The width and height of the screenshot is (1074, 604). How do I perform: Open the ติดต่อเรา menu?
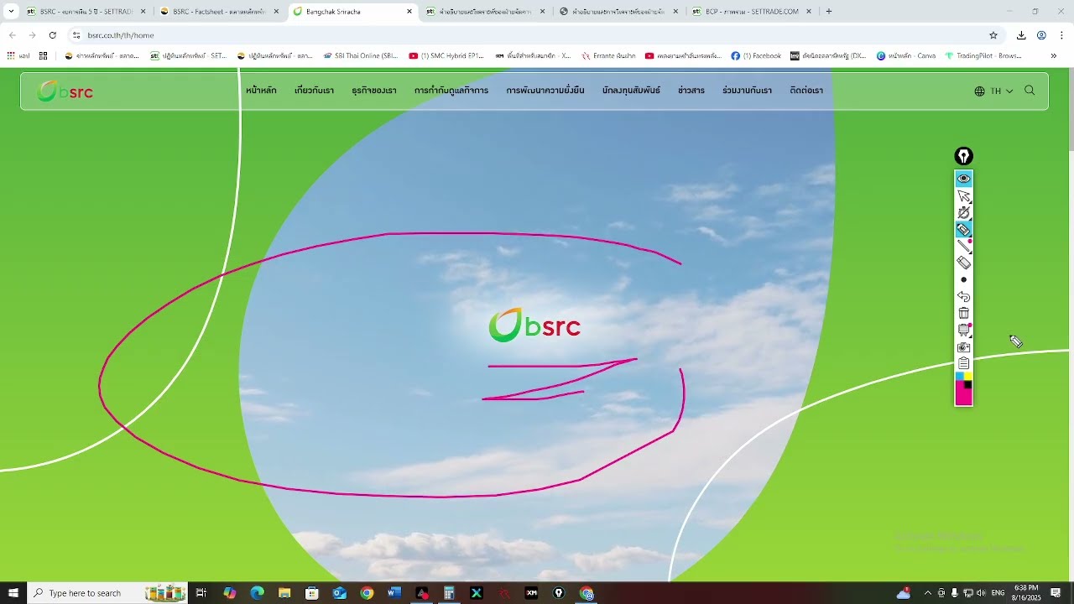point(806,91)
